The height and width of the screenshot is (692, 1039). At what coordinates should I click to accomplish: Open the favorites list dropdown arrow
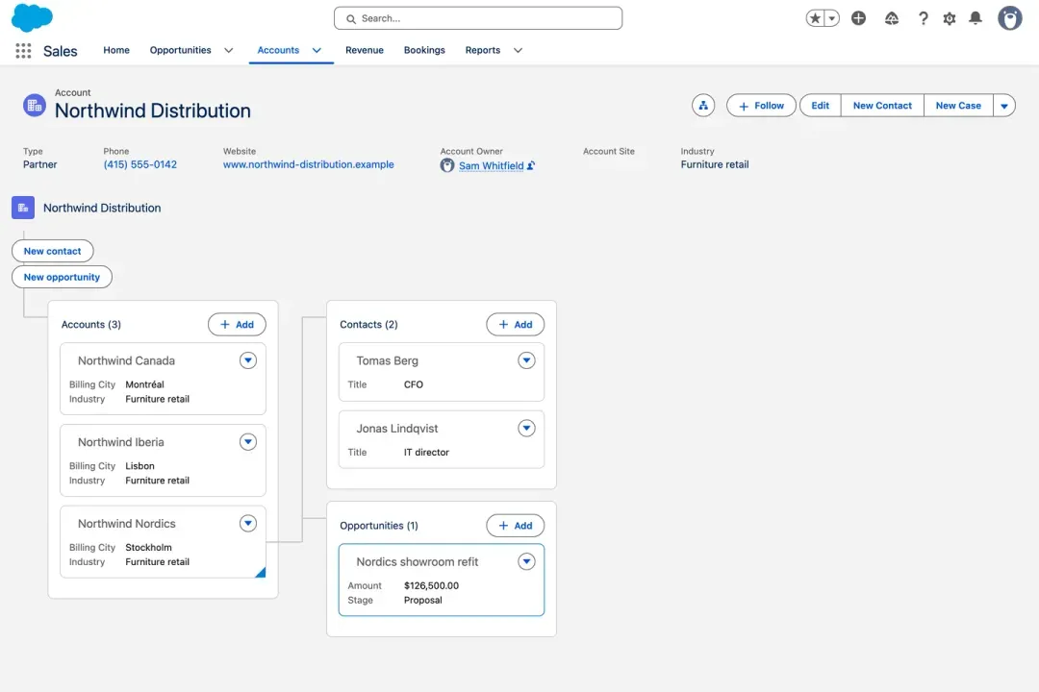(831, 18)
